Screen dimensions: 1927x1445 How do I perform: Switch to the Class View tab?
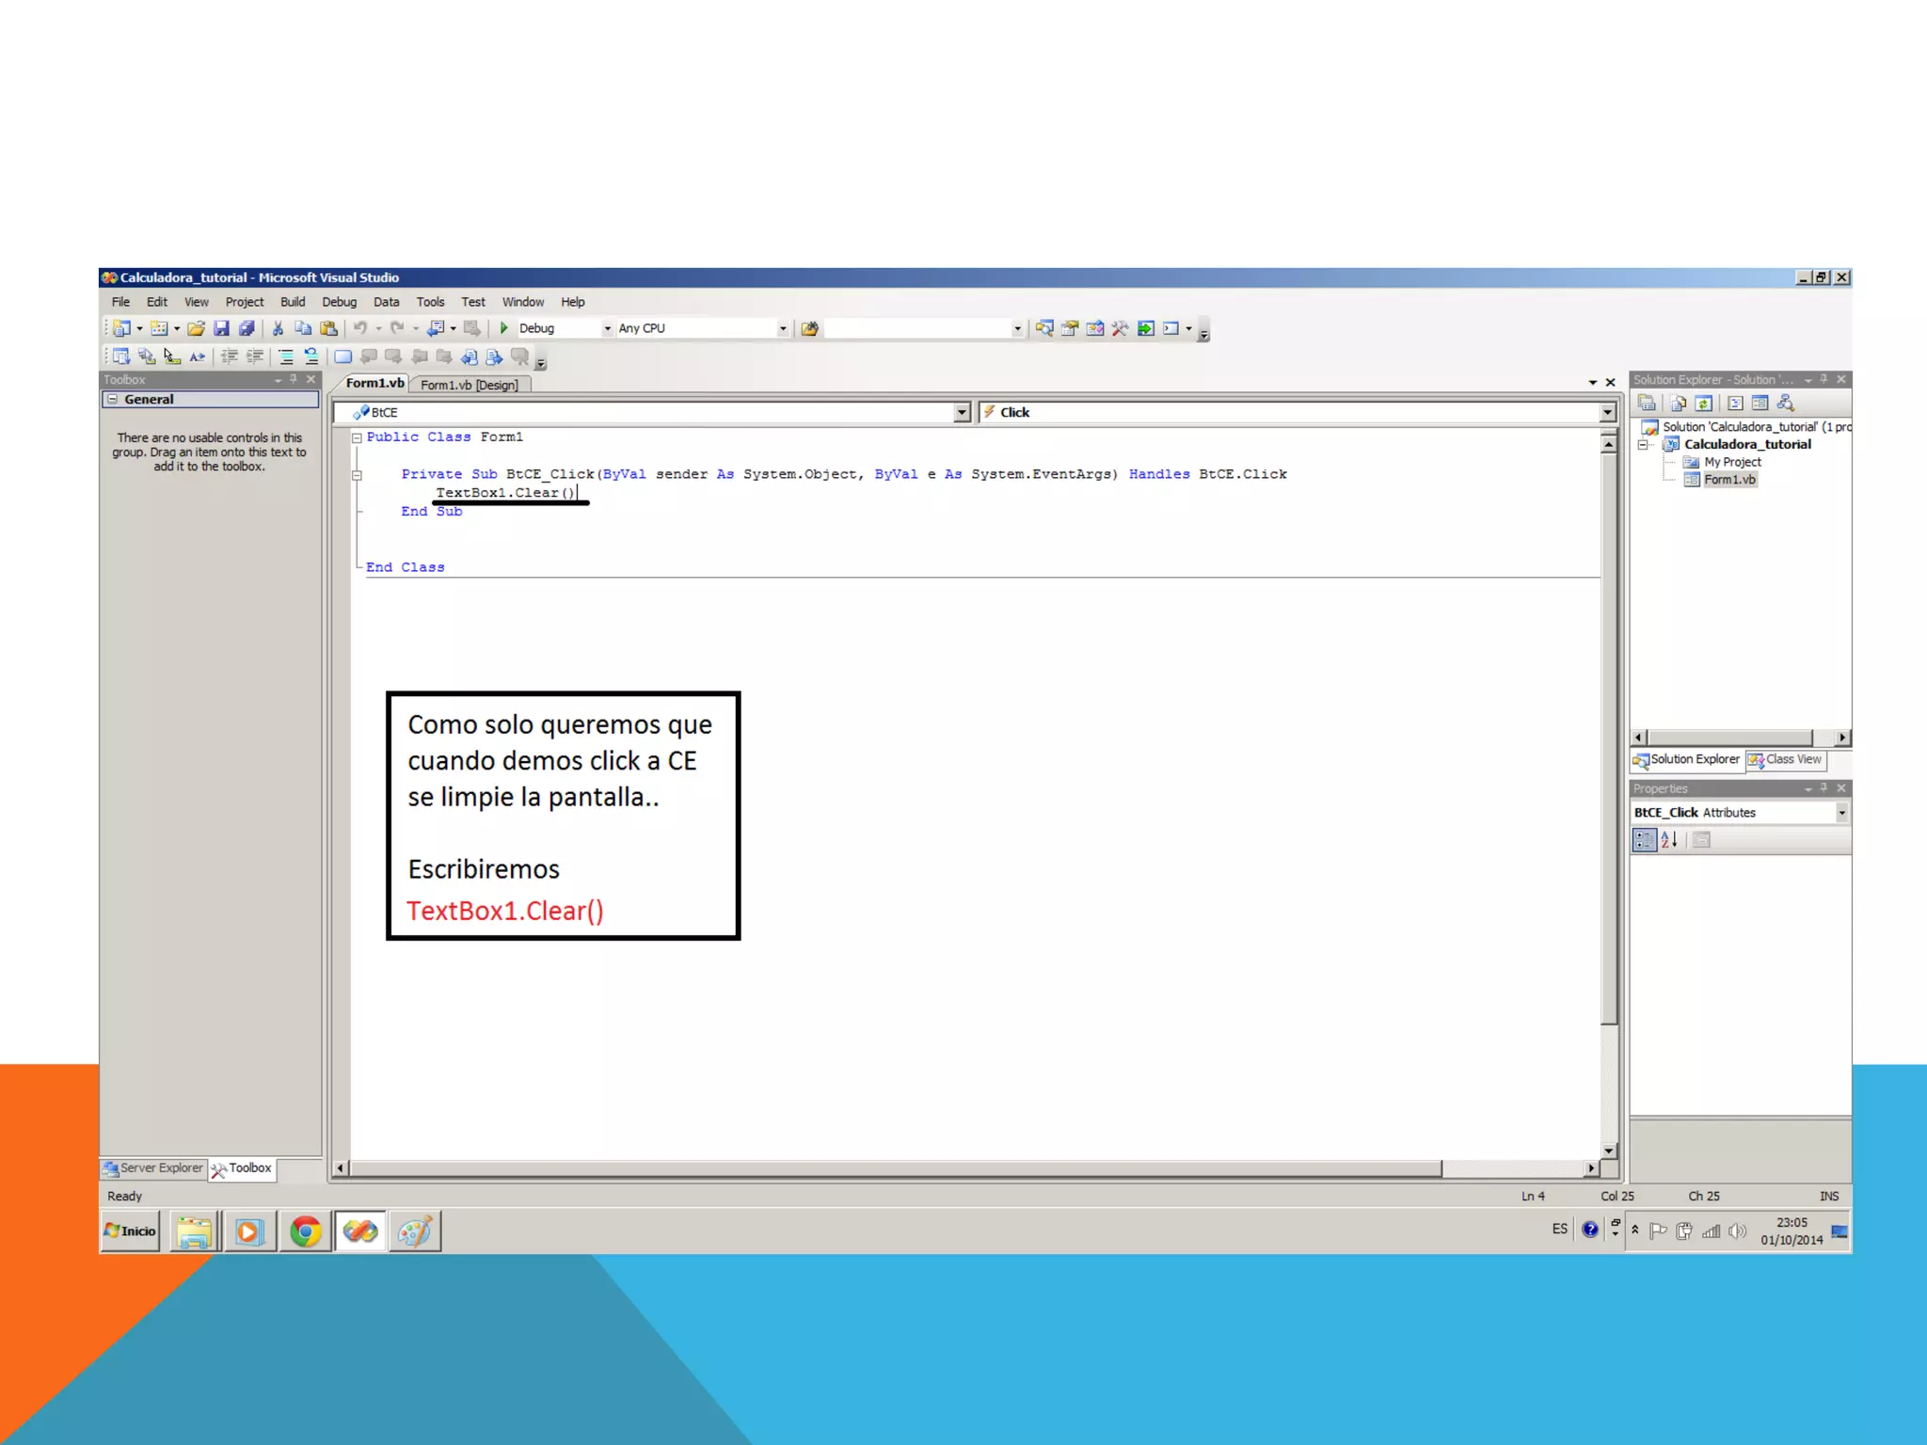pyautogui.click(x=1785, y=759)
